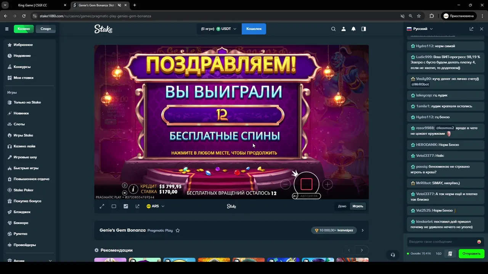
Task: Open the notifications bell
Action: pos(353,29)
